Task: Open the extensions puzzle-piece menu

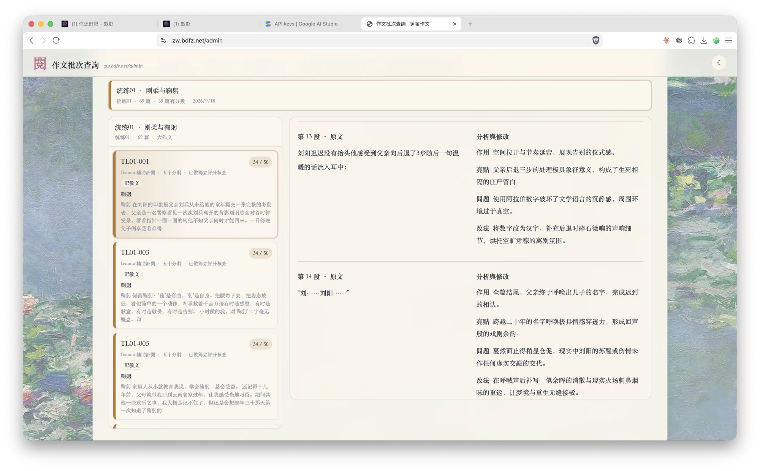Action: pyautogui.click(x=692, y=40)
